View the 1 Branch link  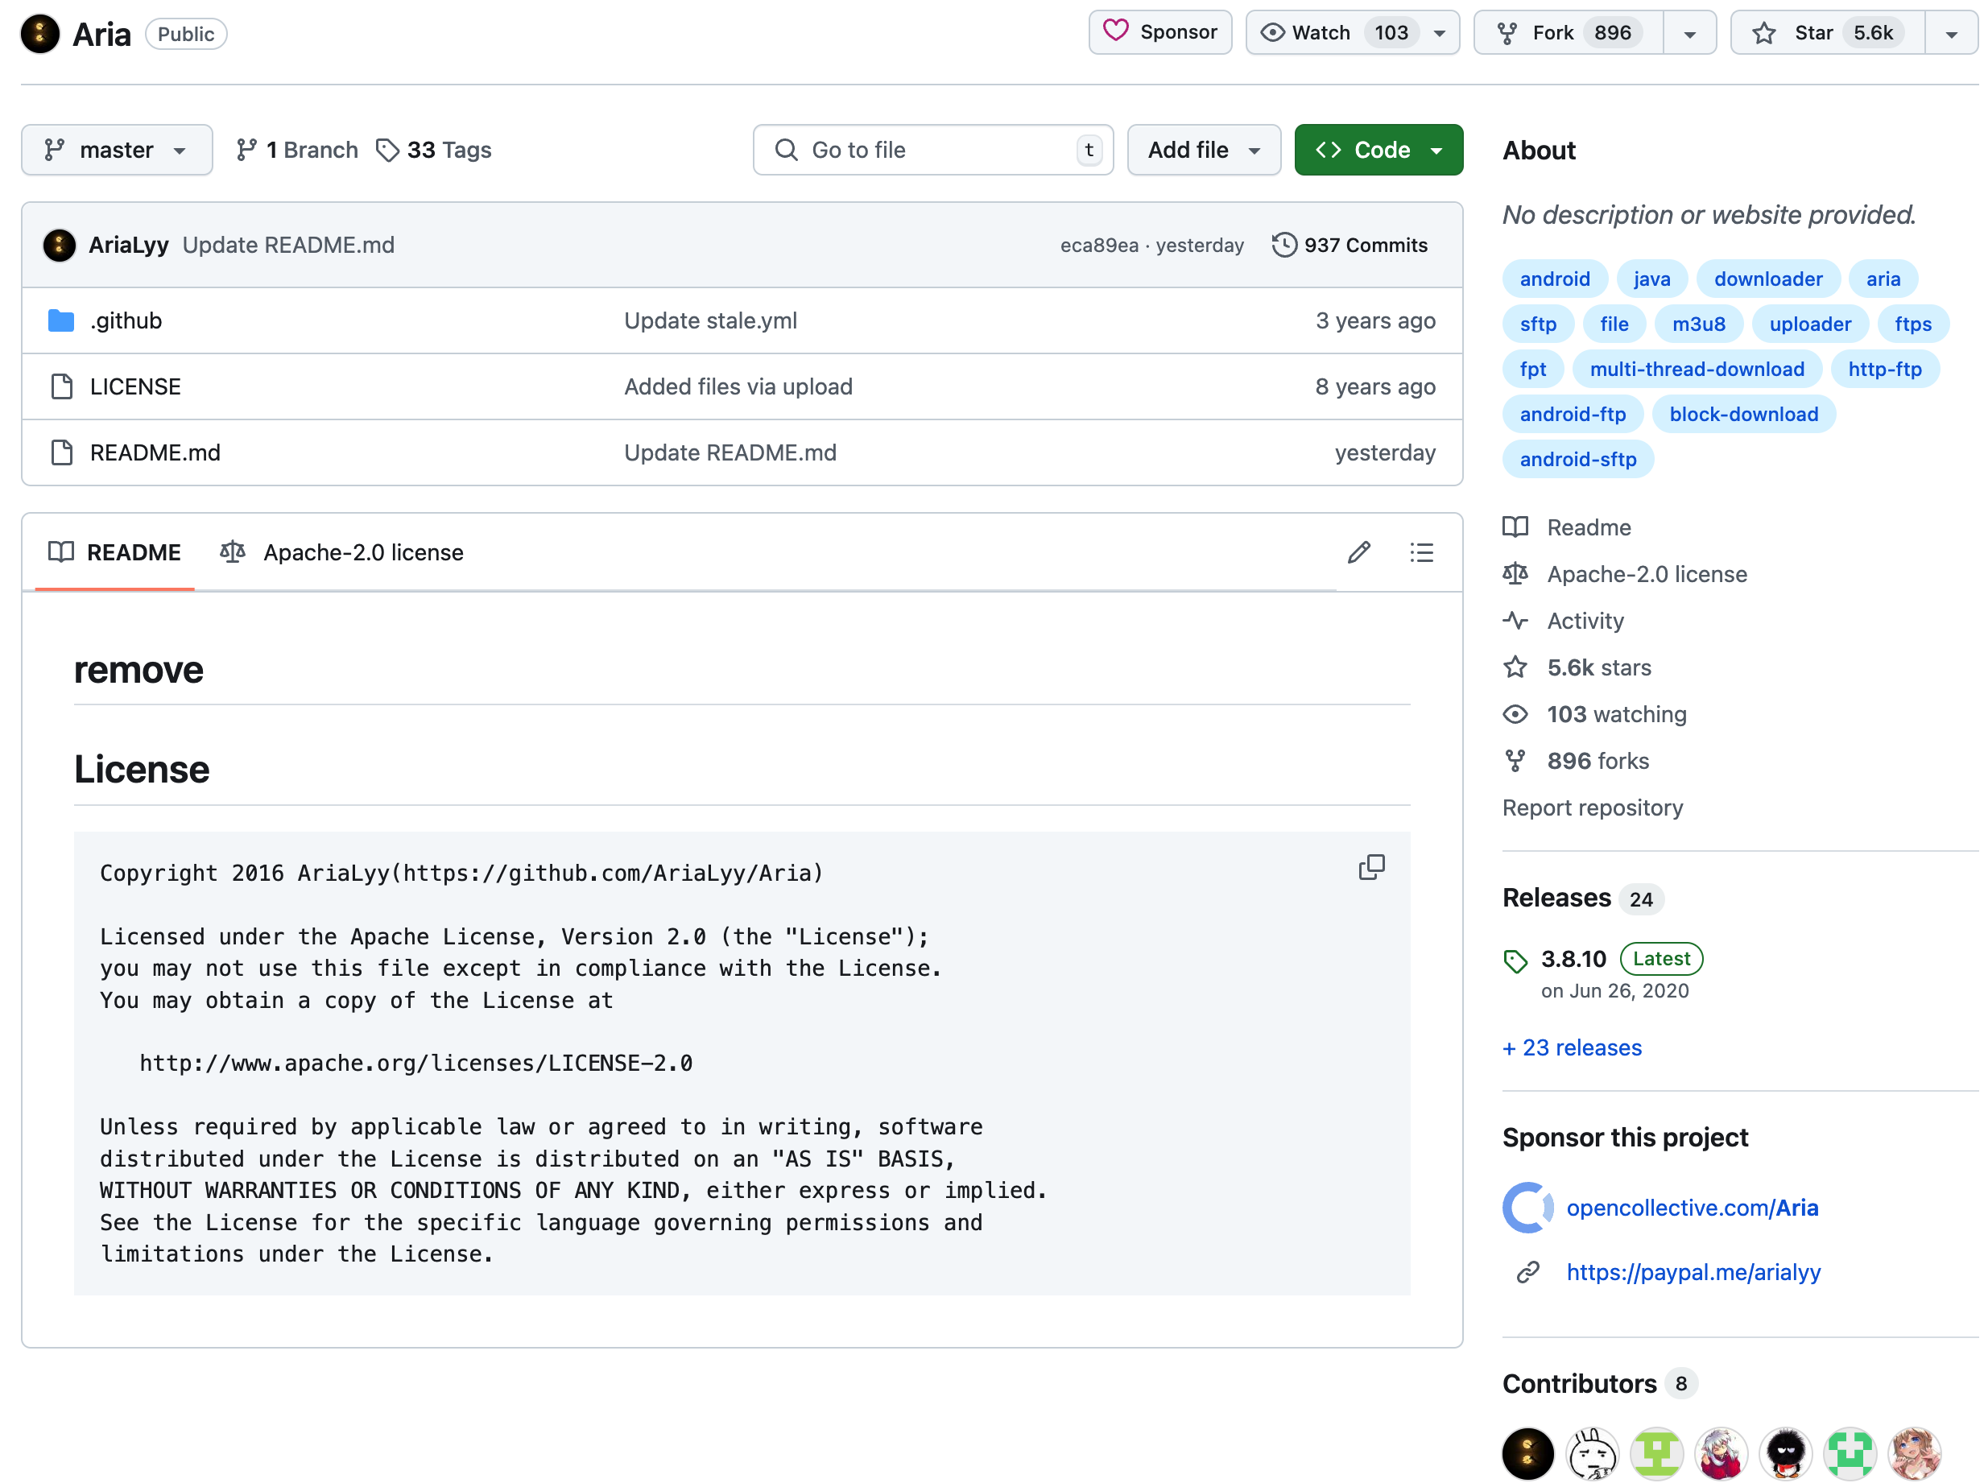click(297, 150)
